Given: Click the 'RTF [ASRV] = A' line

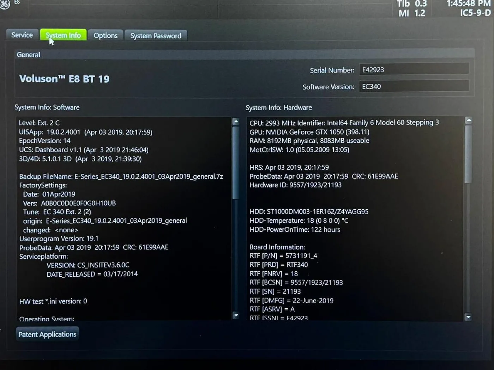Looking at the screenshot, I should point(272,309).
